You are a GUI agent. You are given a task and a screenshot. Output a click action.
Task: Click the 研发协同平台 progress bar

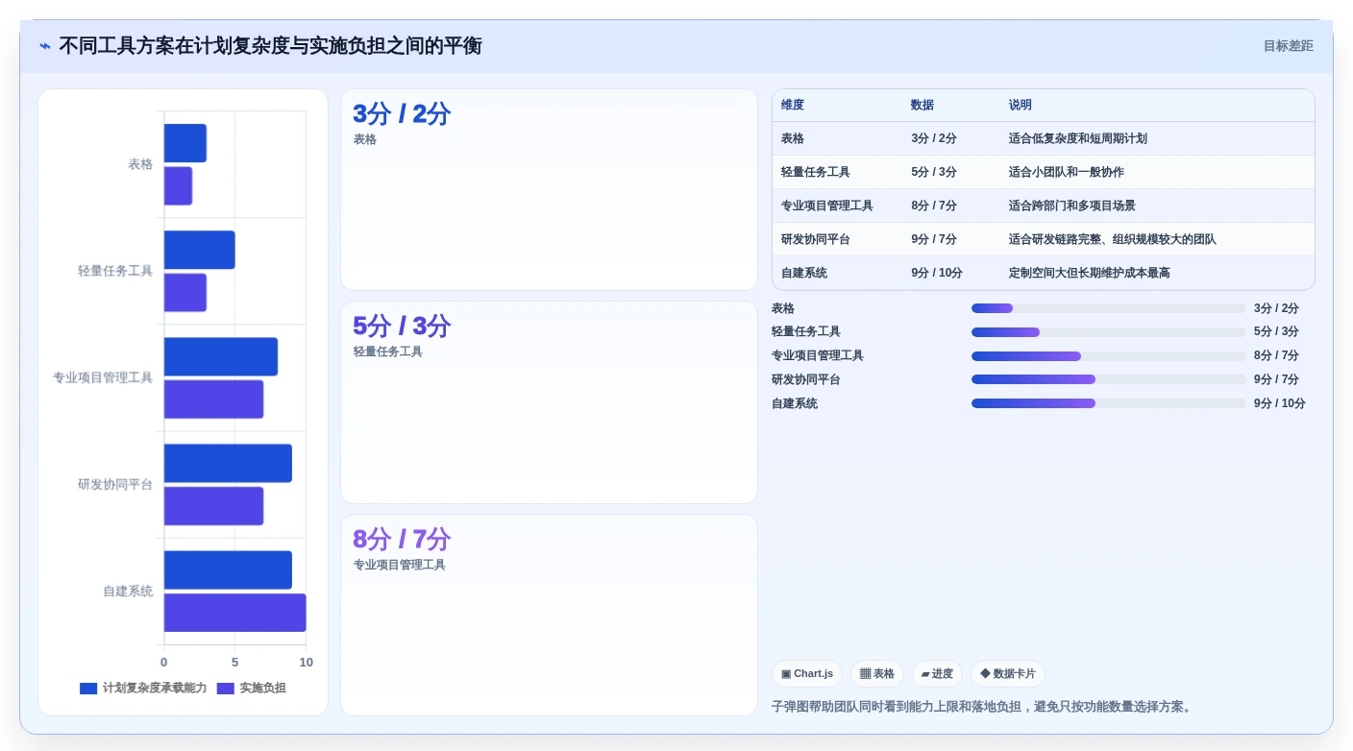pyautogui.click(x=1108, y=379)
